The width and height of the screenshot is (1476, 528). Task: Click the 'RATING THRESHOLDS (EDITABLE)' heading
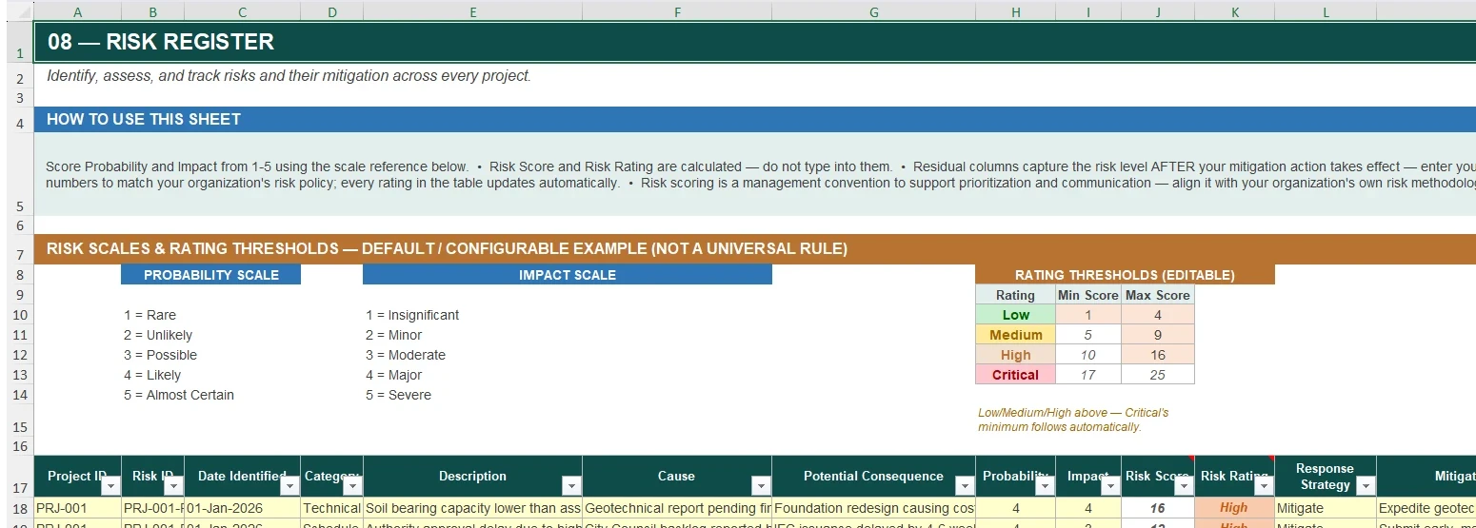click(x=1125, y=275)
